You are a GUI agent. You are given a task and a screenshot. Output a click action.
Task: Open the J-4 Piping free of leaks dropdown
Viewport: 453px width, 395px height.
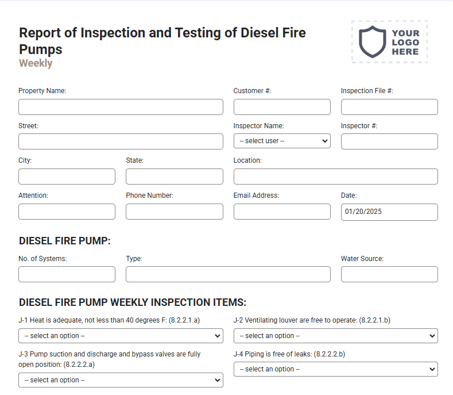click(336, 369)
